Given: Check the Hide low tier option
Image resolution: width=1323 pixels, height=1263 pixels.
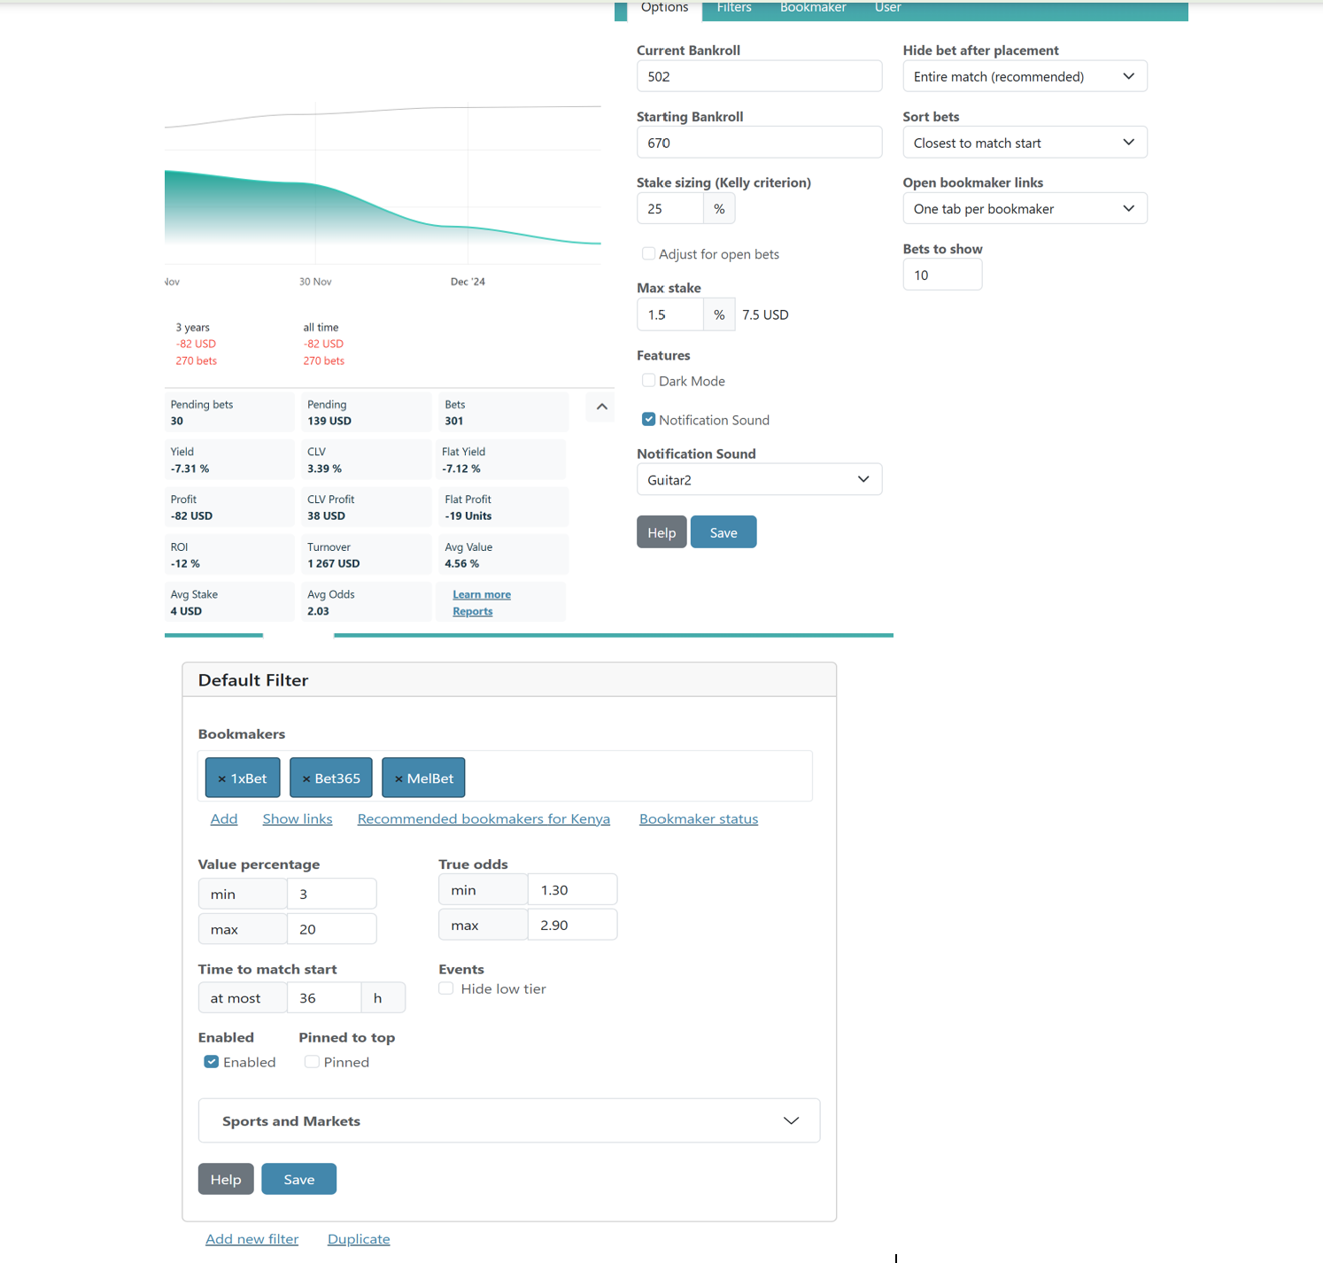Looking at the screenshot, I should (x=446, y=988).
